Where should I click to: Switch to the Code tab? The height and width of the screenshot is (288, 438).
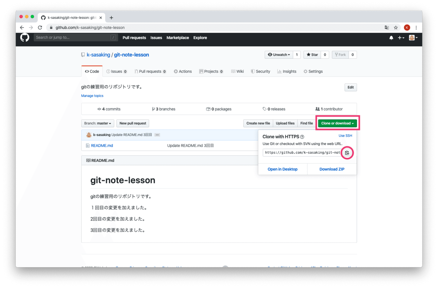click(92, 71)
